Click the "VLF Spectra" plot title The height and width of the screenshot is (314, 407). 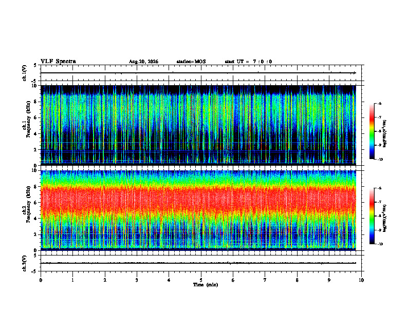58,62
